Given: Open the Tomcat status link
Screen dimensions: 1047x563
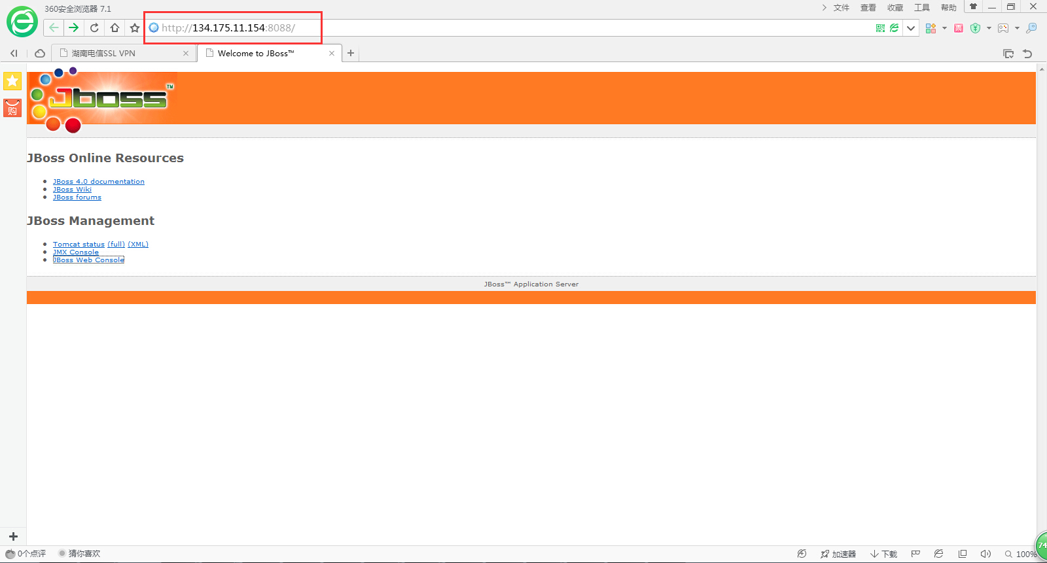Looking at the screenshot, I should (x=79, y=245).
